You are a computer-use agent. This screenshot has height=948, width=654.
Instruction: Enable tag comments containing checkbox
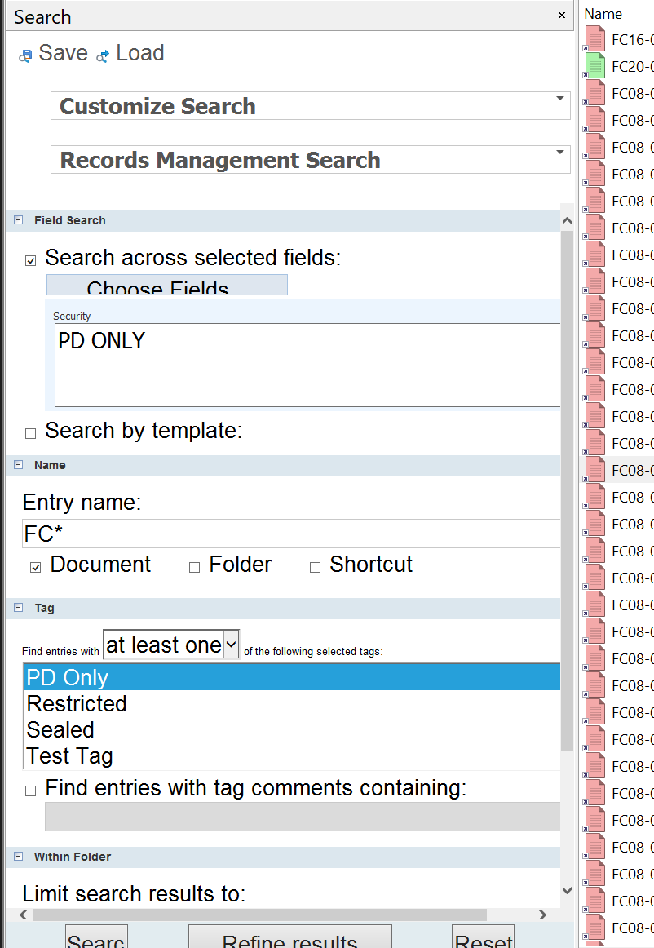[31, 791]
